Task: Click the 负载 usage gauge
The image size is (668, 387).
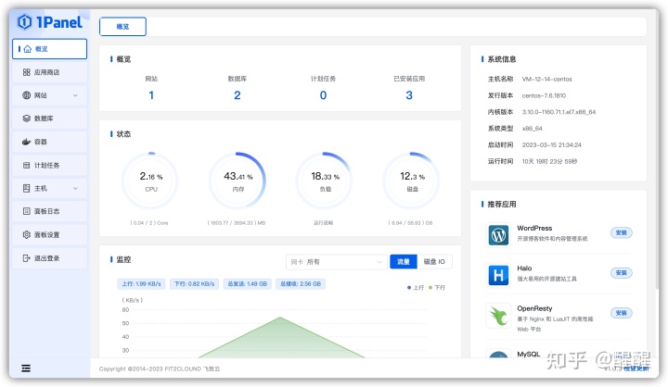Action: 325,181
